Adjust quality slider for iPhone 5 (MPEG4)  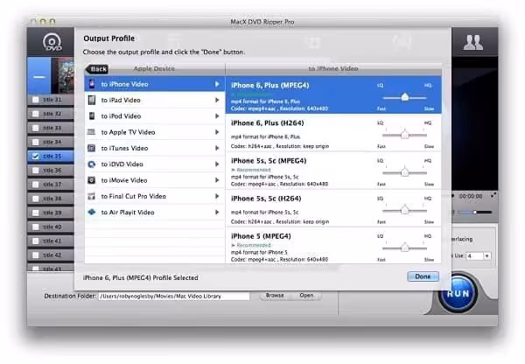pyautogui.click(x=405, y=248)
